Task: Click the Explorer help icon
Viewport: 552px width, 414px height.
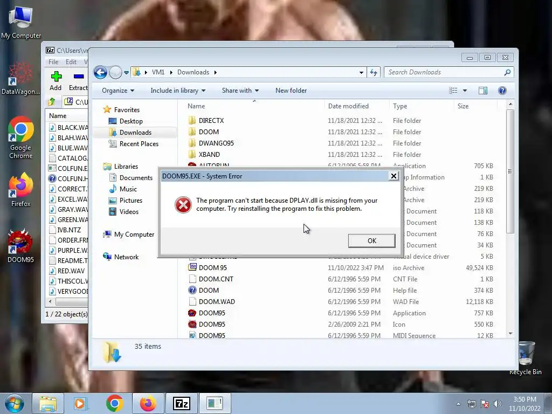Action: click(x=502, y=91)
